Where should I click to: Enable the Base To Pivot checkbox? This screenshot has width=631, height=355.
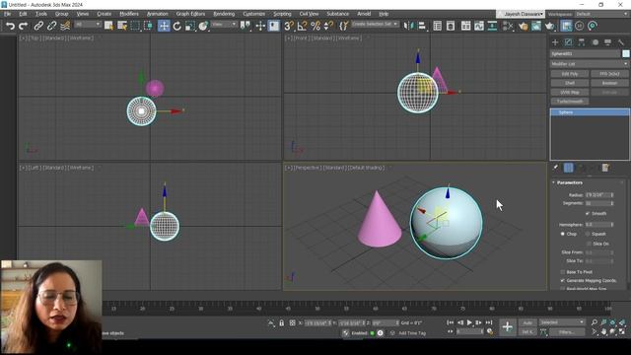point(563,272)
